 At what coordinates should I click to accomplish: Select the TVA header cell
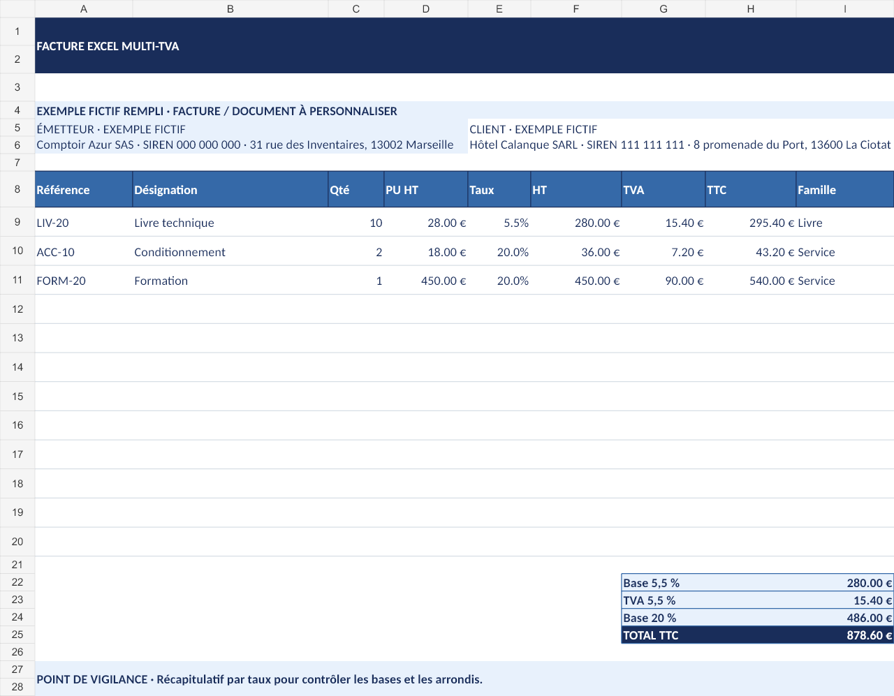(x=664, y=190)
